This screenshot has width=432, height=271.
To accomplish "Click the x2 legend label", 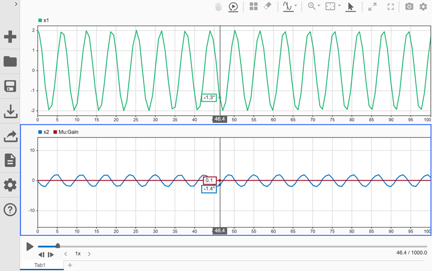I will tap(46, 132).
